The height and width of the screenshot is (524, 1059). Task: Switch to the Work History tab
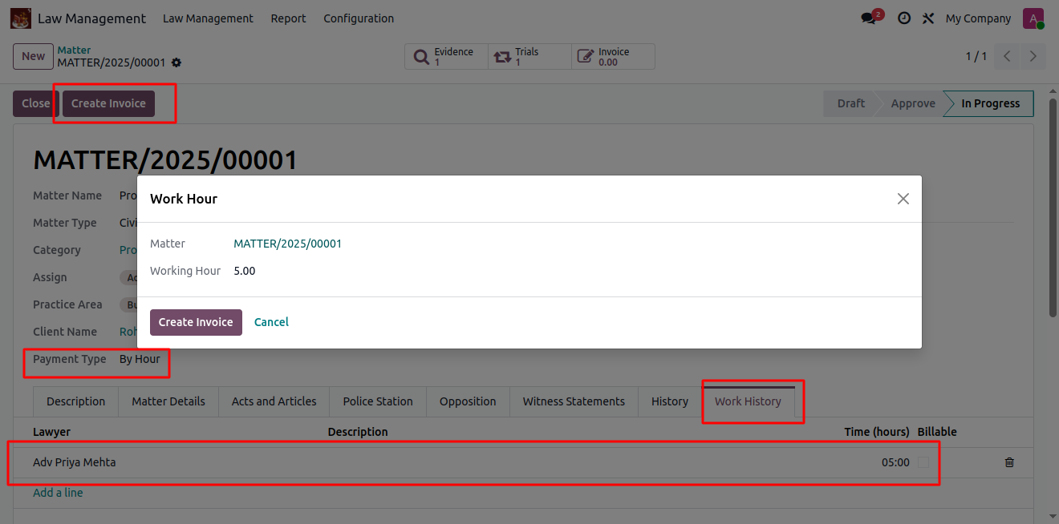(748, 401)
